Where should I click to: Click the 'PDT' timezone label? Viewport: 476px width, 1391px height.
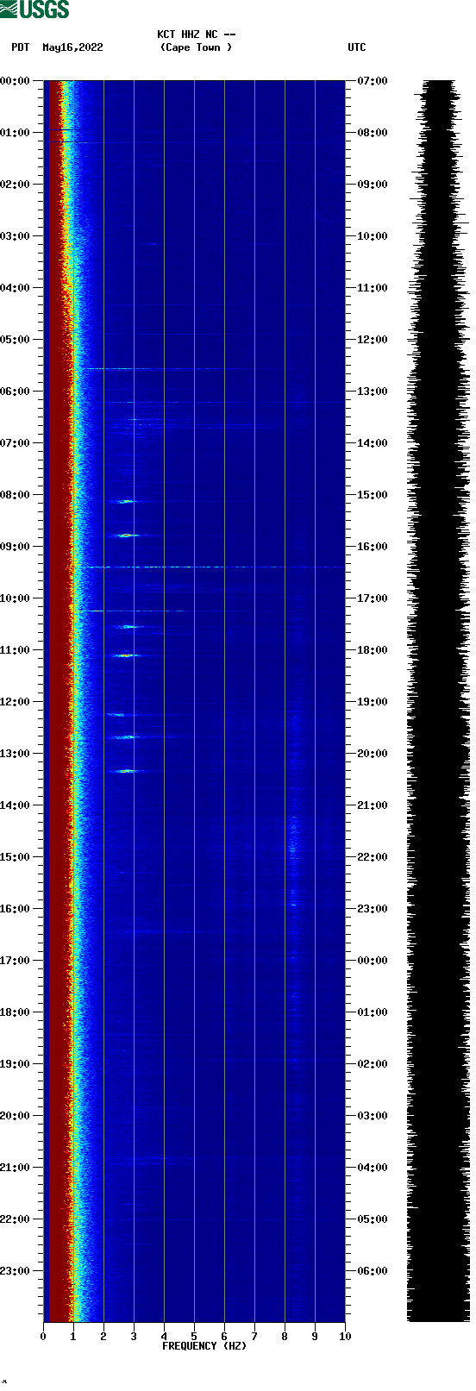click(x=21, y=47)
